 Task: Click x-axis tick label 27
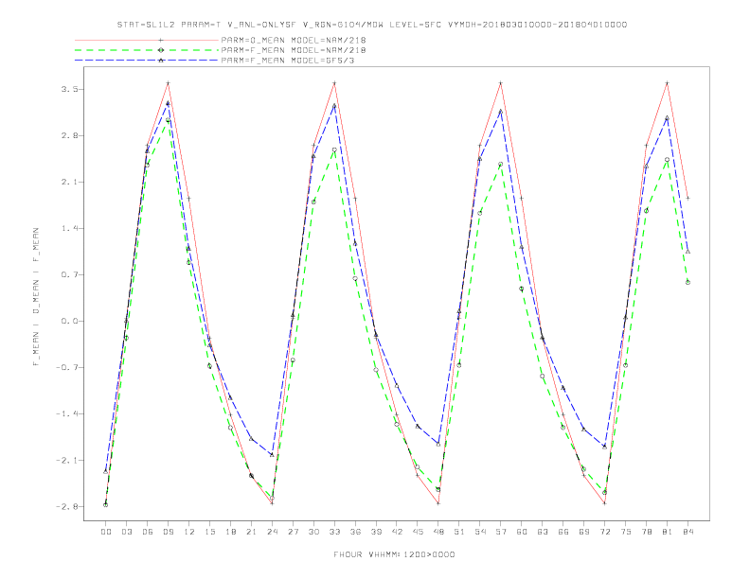293,532
